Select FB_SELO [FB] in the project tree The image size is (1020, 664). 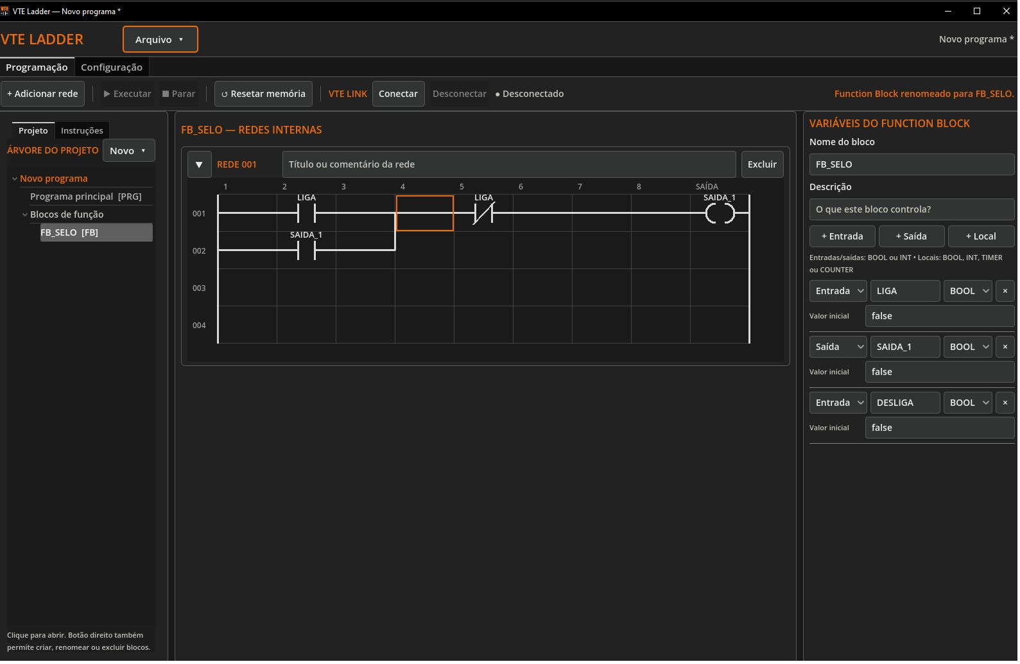click(x=96, y=232)
